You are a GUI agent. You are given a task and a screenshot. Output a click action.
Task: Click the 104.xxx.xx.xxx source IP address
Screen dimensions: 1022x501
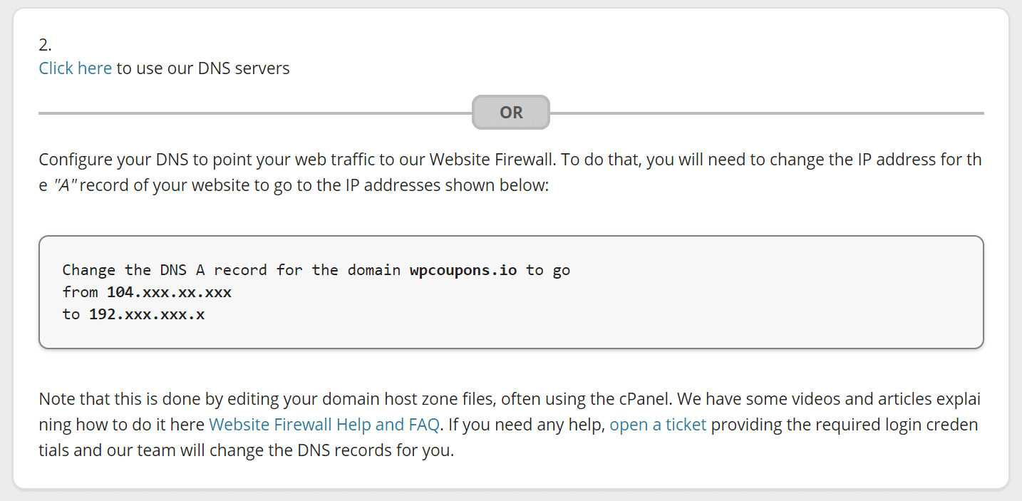coord(169,292)
